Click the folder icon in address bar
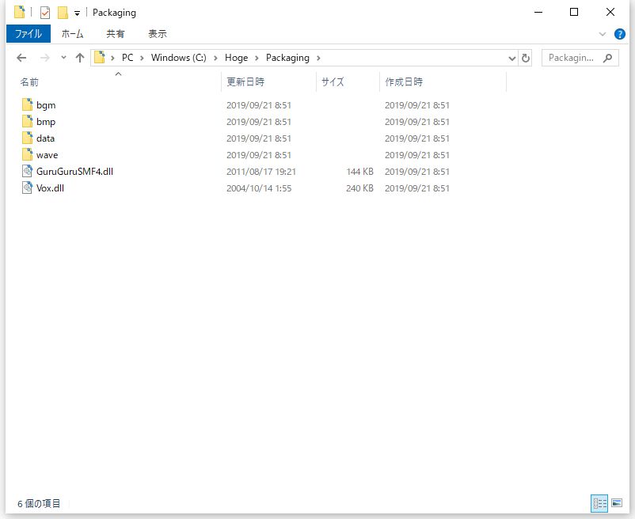Viewport: 635px width, 519px height. 100,58
